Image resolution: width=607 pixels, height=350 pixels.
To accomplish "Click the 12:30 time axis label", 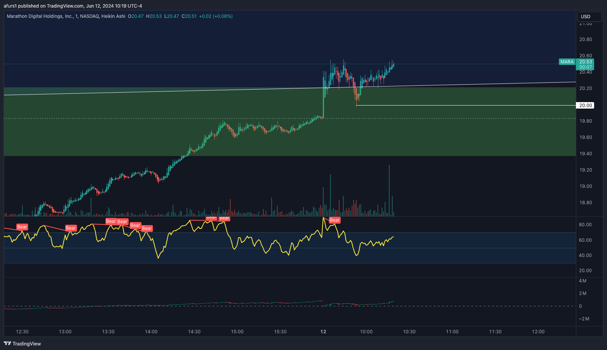I will pyautogui.click(x=22, y=332).
